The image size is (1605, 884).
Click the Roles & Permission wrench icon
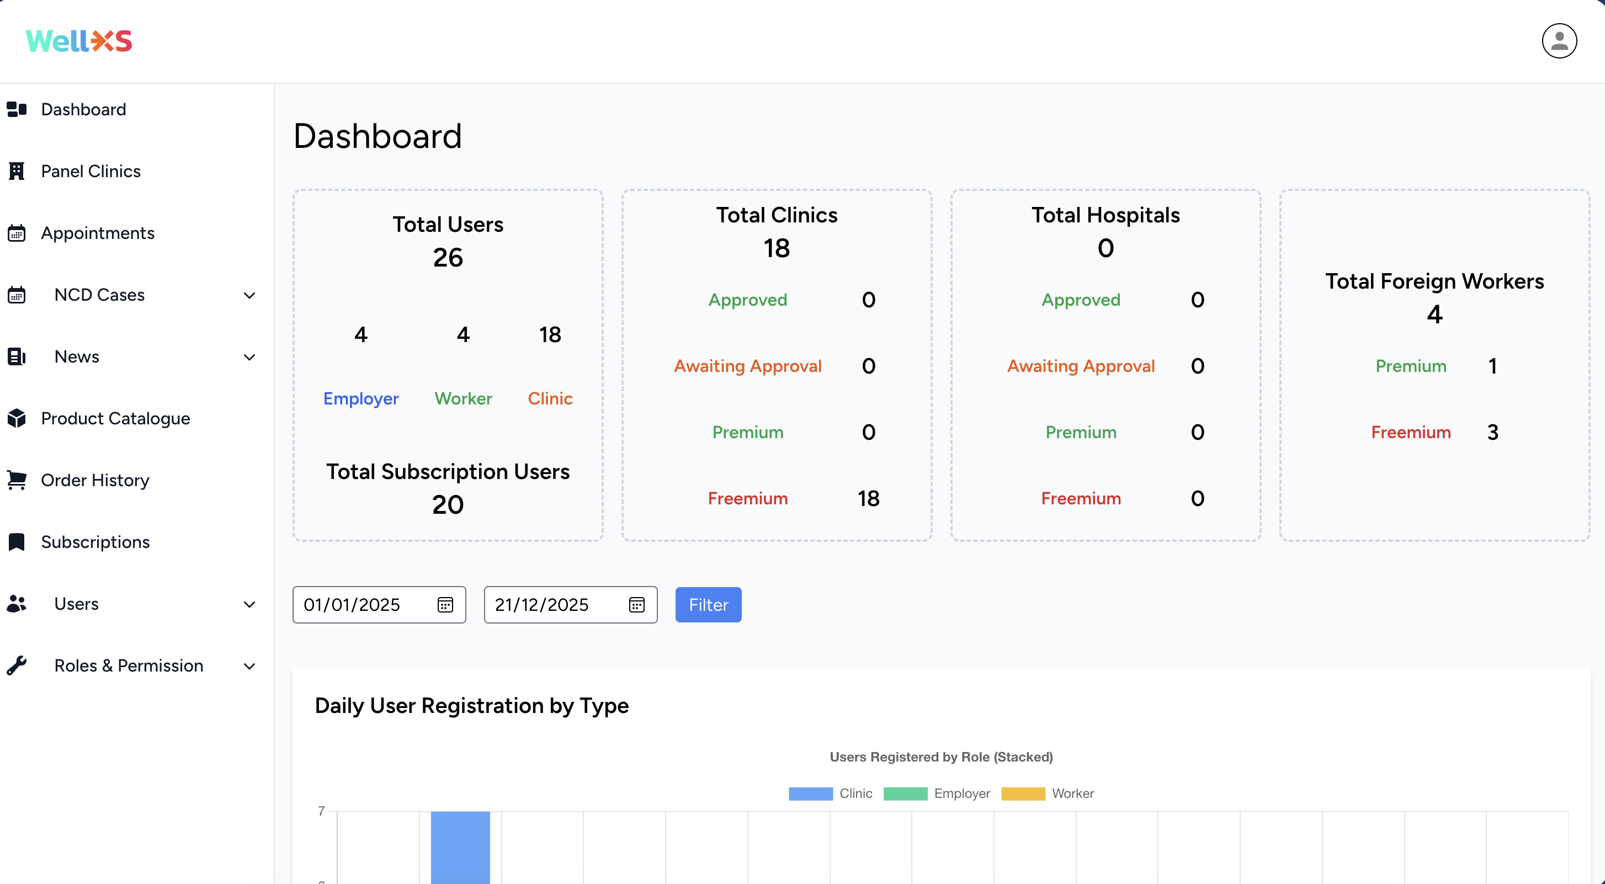[17, 665]
